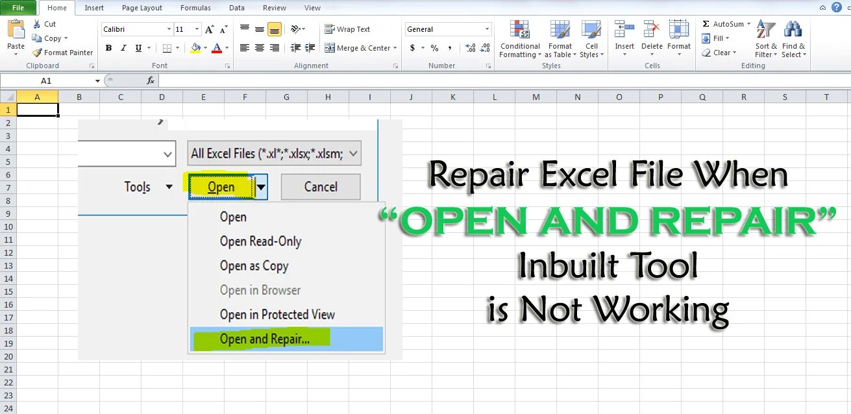Image resolution: width=851 pixels, height=414 pixels.
Task: Open the File tab
Action: coord(18,8)
